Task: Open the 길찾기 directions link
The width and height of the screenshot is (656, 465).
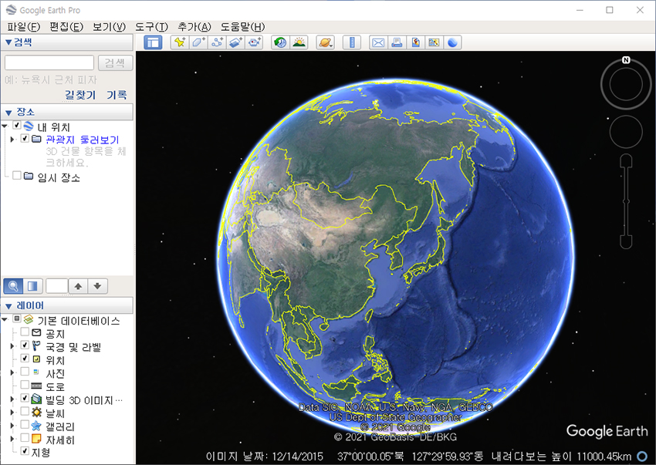Action: click(80, 95)
